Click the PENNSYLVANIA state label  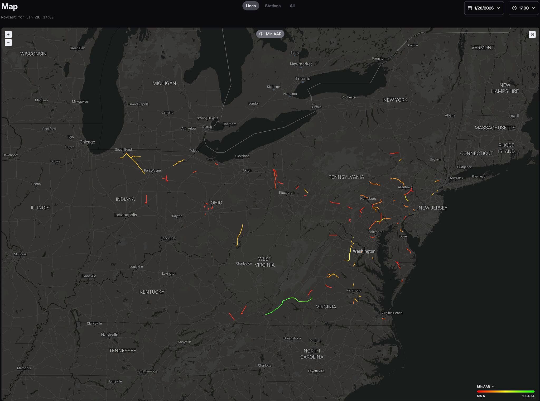[x=346, y=177]
